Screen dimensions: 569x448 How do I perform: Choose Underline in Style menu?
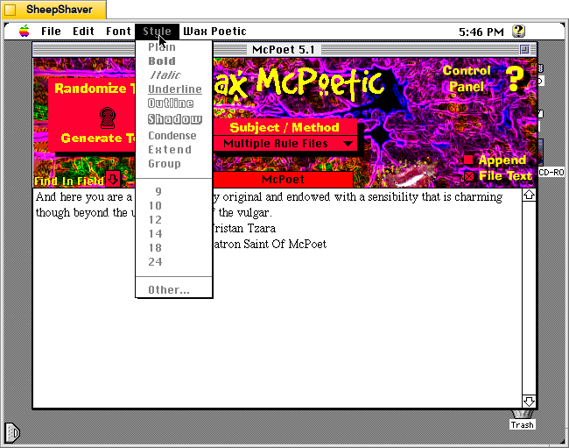174,89
